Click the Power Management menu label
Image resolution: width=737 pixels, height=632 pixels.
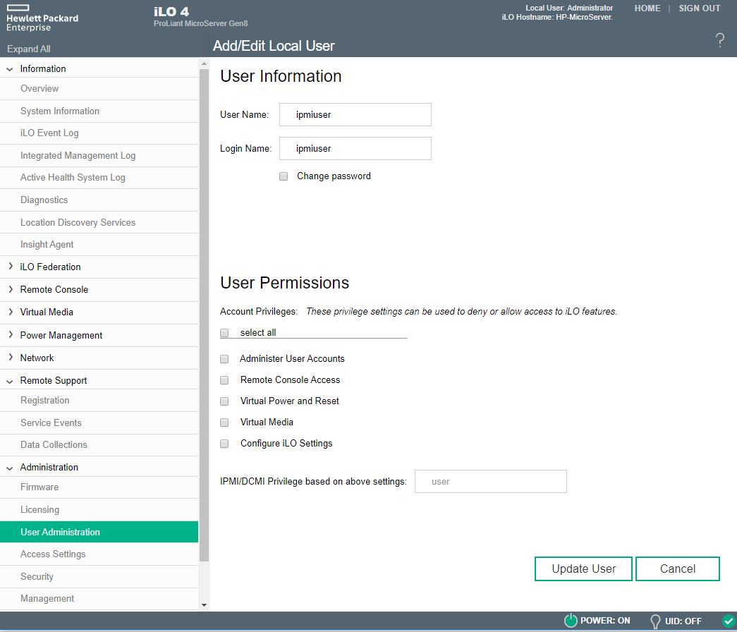tap(61, 335)
